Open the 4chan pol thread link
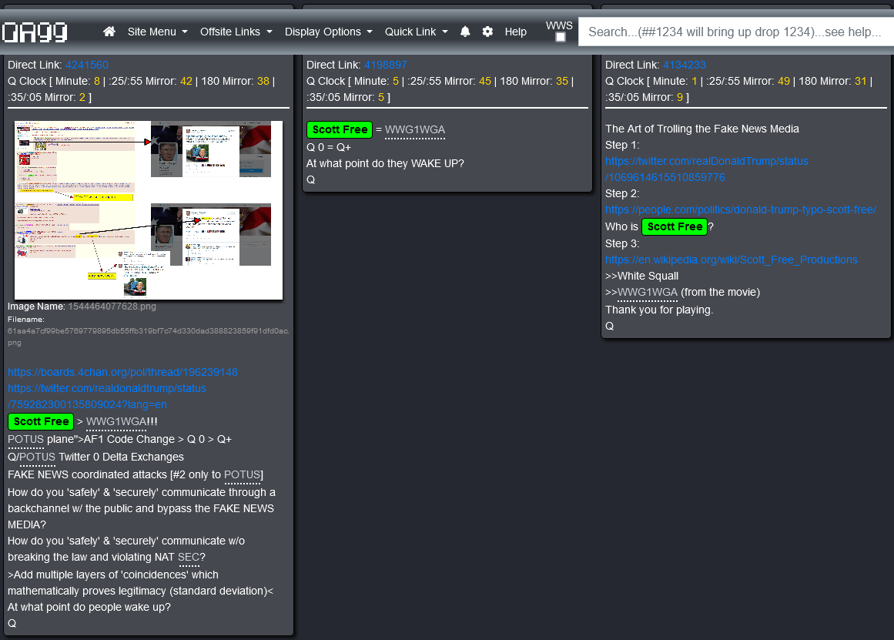Viewport: 894px width, 640px height. [x=122, y=373]
